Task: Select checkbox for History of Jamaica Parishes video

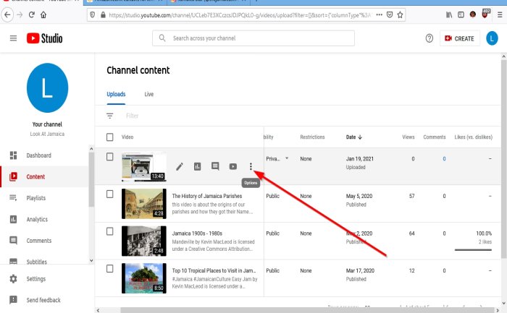Action: [x=110, y=194]
